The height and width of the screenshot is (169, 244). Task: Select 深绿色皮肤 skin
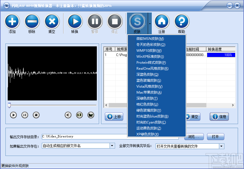157,98
